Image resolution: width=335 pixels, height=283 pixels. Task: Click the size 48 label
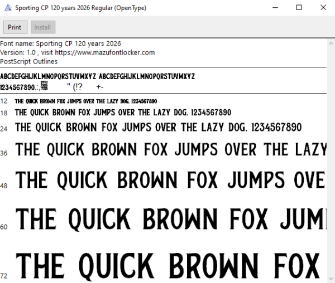(4, 186)
